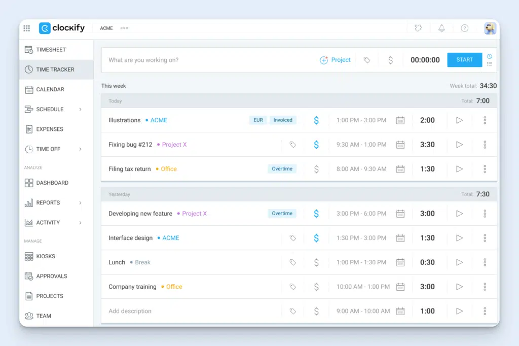
Task: Resume timer for Developing new feature entry
Action: pos(460,214)
